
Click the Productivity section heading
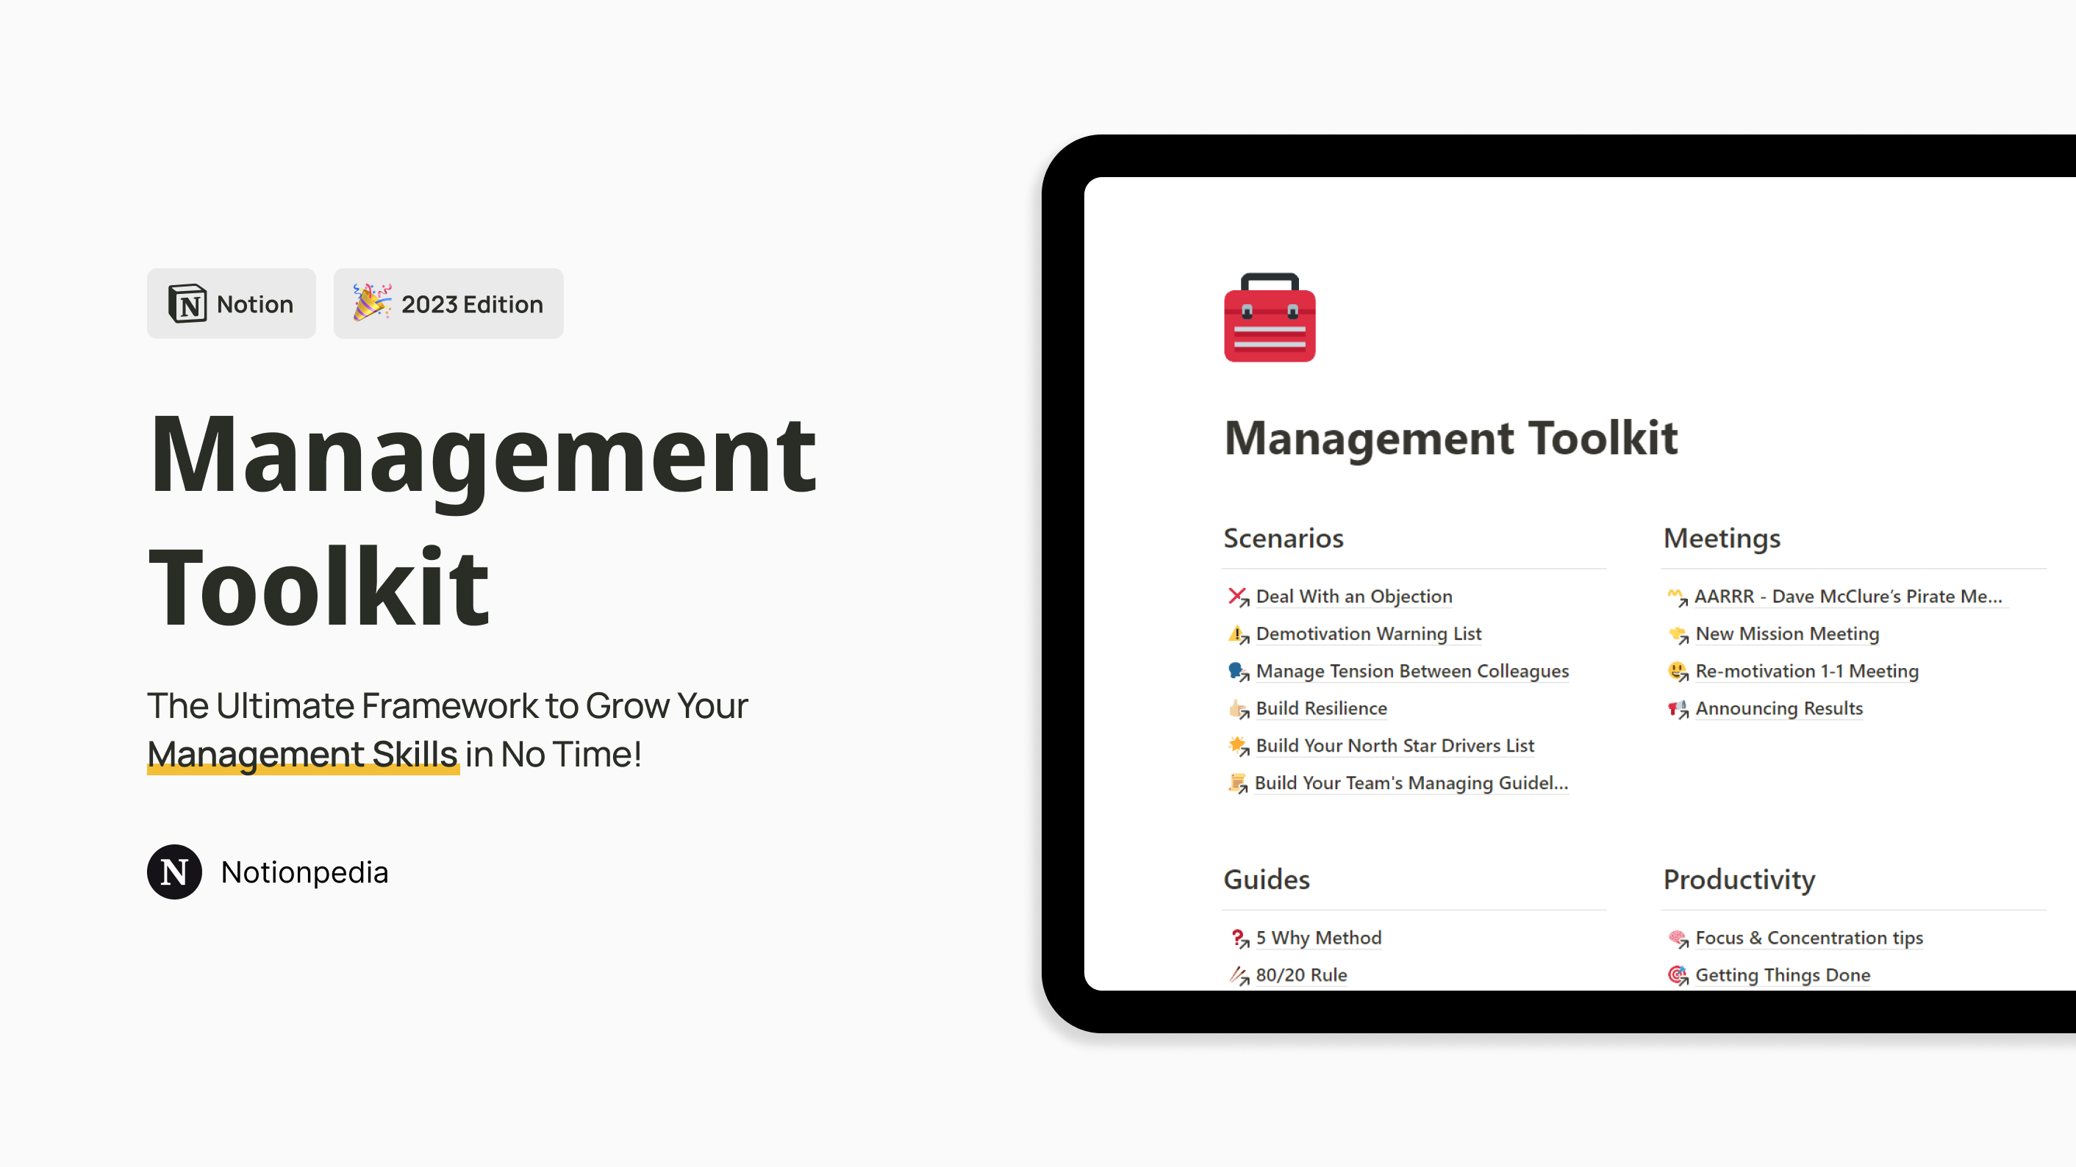(1739, 880)
